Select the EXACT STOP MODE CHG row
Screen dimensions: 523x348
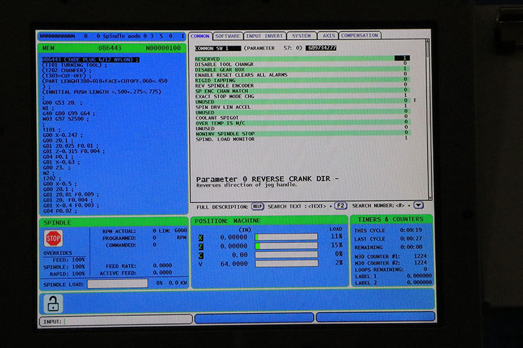[x=301, y=96]
